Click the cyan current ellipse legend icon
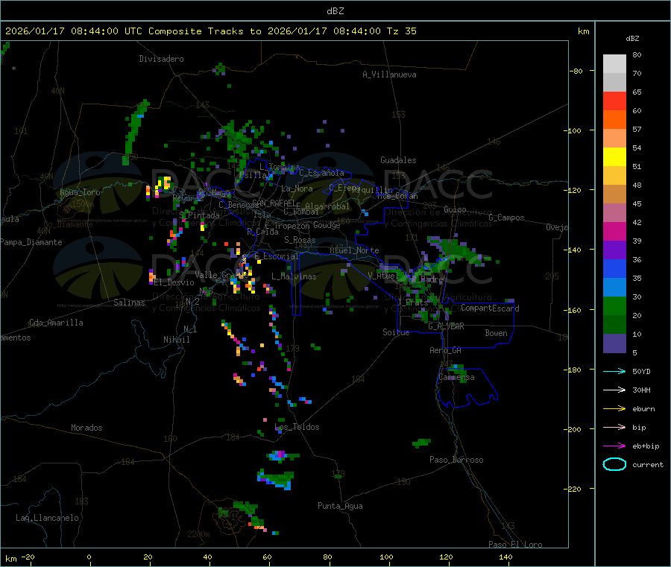The height and width of the screenshot is (567, 671). tap(614, 464)
